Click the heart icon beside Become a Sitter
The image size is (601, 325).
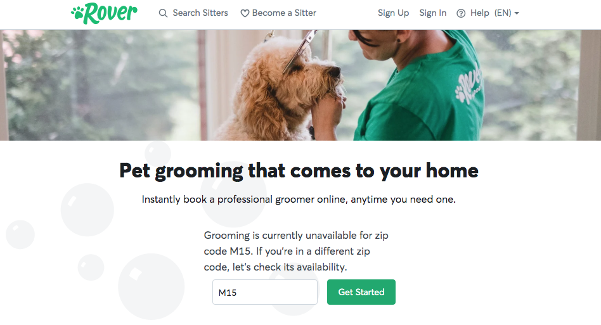(245, 13)
